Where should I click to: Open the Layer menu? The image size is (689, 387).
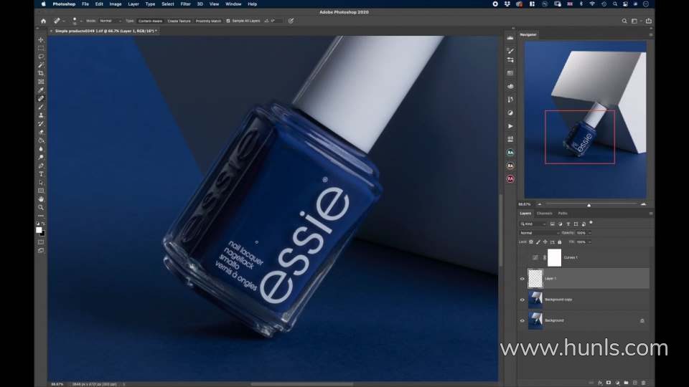click(133, 4)
